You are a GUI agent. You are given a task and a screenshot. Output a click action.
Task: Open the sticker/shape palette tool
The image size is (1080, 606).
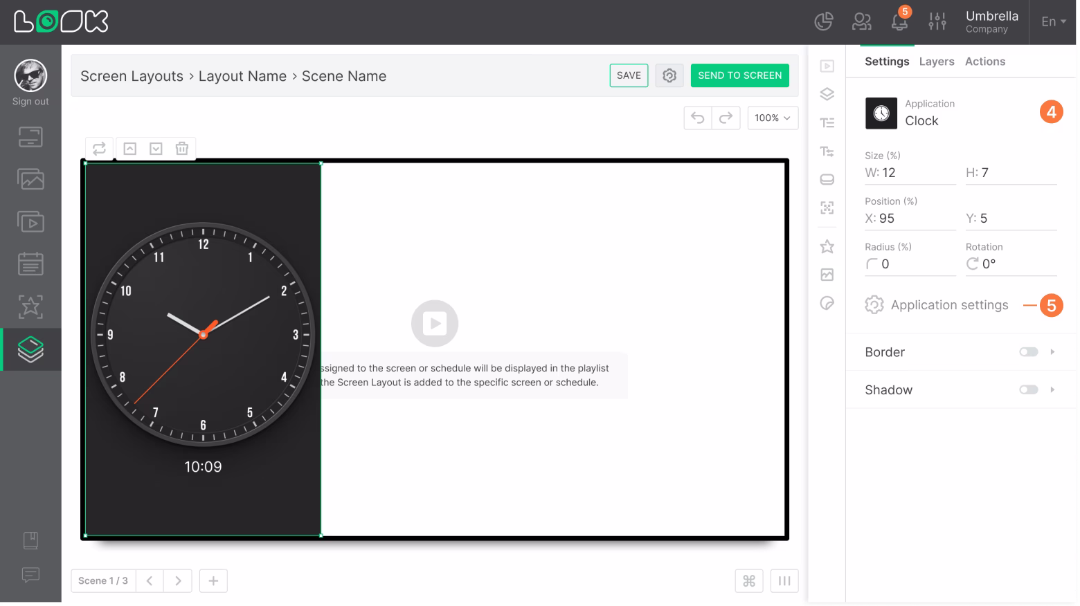tap(827, 303)
